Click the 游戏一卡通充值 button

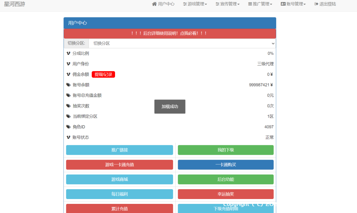[x=120, y=165]
